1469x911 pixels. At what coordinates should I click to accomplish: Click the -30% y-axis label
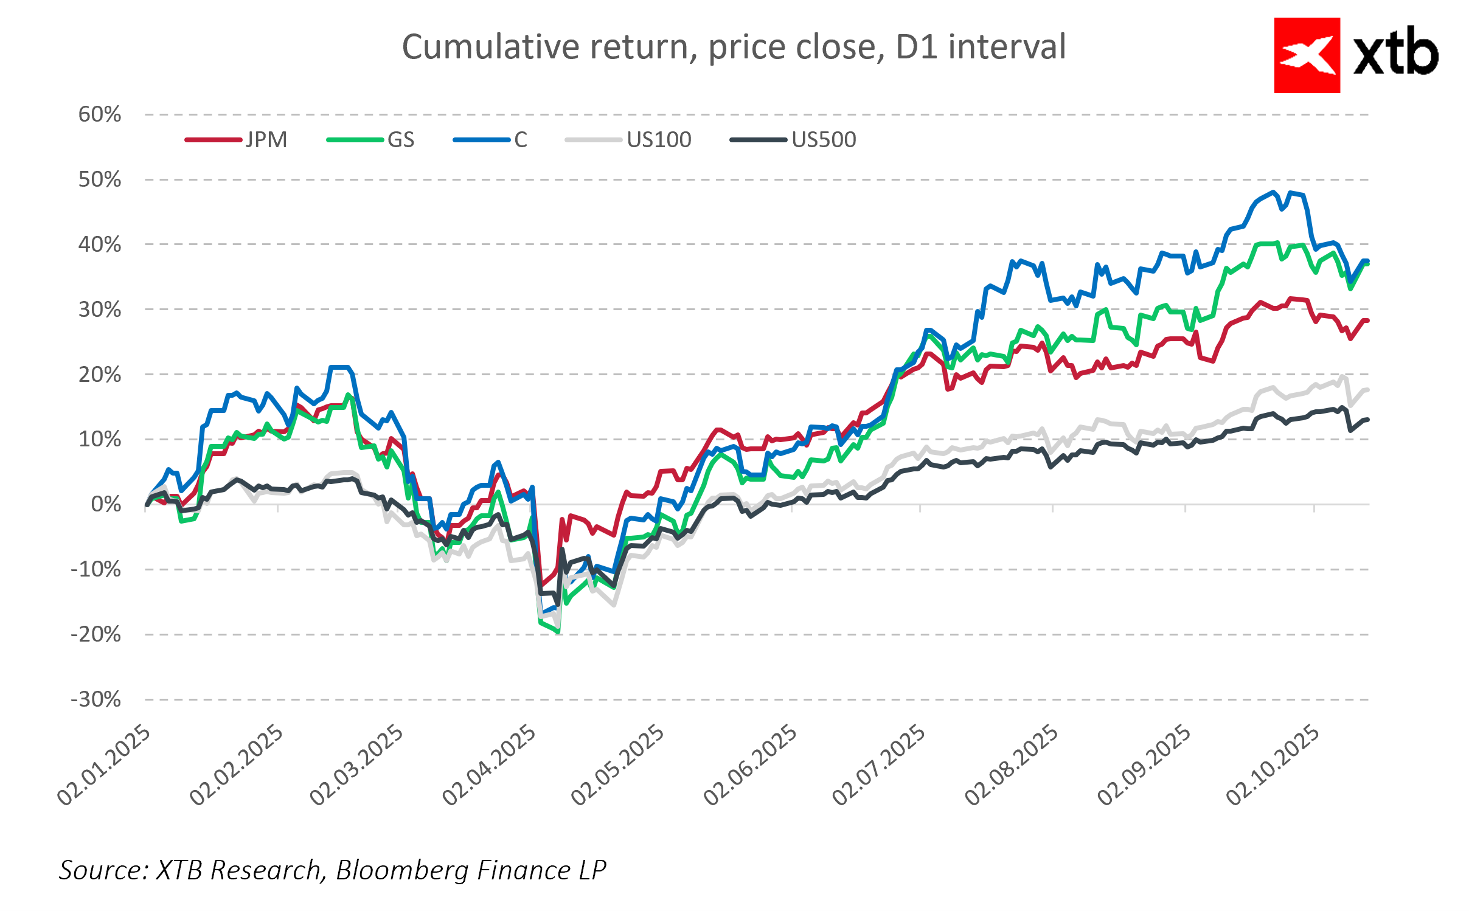[96, 699]
